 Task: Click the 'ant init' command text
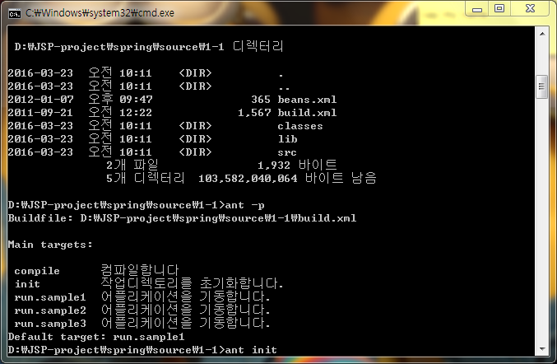251,350
